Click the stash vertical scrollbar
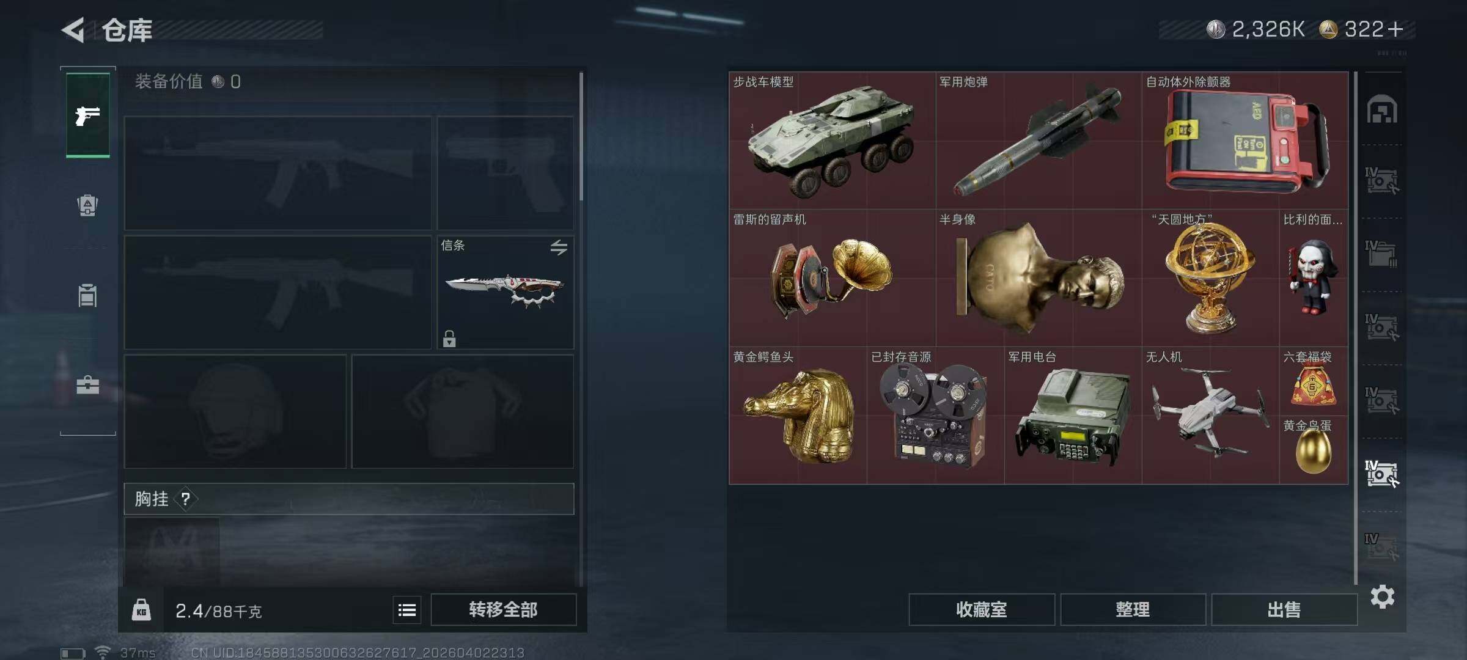1467x660 pixels. click(x=1356, y=328)
